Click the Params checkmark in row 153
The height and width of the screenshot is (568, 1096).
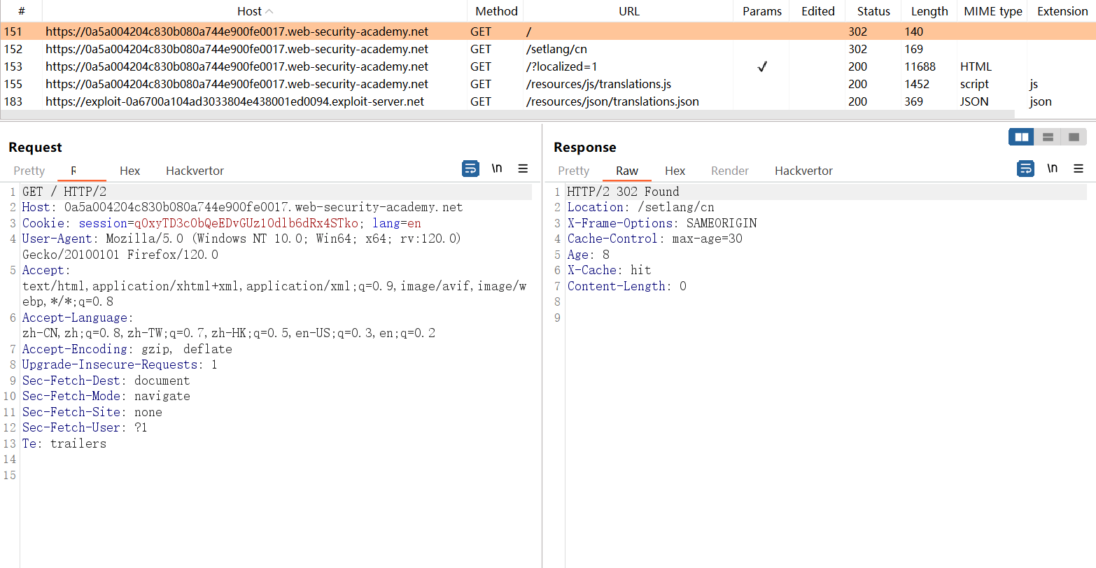click(x=761, y=66)
